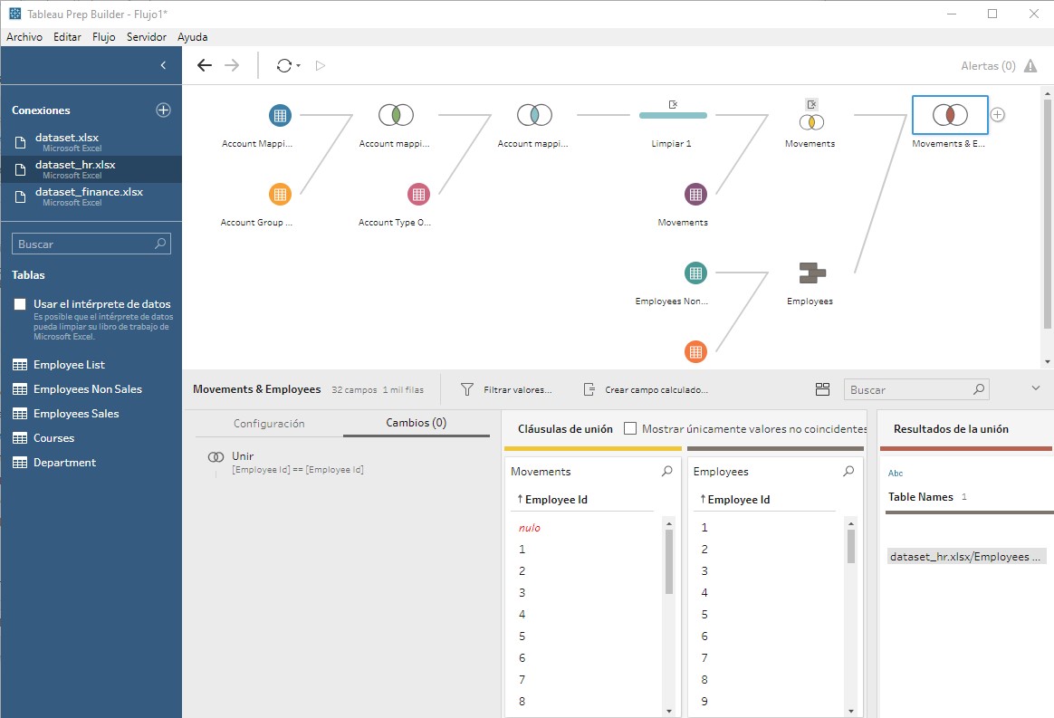Click Alertas (0) label
The width and height of the screenshot is (1054, 718).
[988, 66]
